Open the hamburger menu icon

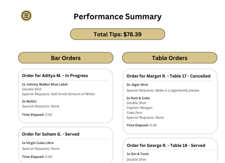click(26, 15)
